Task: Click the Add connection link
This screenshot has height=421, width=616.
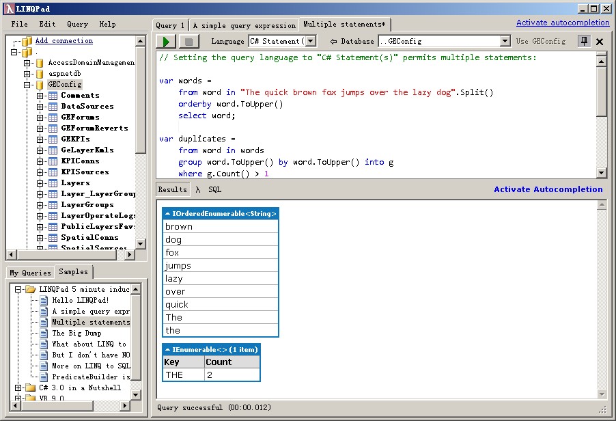Action: tap(64, 41)
